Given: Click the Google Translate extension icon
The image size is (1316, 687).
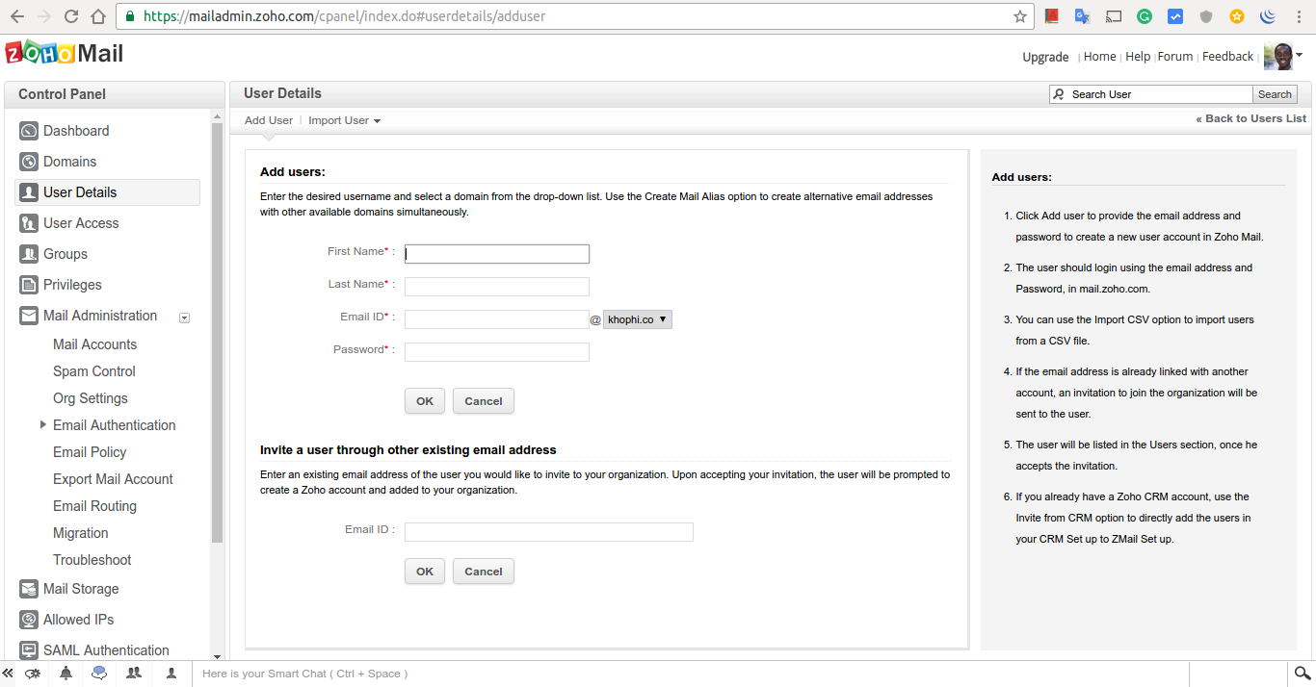Looking at the screenshot, I should pyautogui.click(x=1082, y=16).
